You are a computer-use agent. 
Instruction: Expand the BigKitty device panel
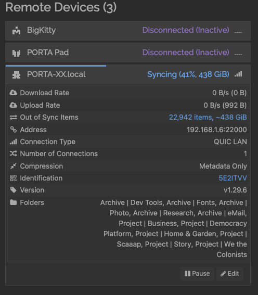128,31
